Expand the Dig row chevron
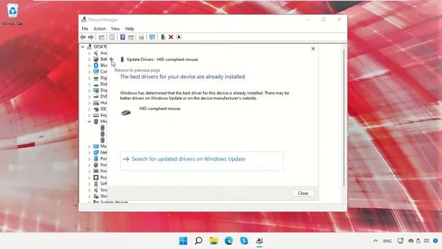442x249 pixels. coord(89,77)
